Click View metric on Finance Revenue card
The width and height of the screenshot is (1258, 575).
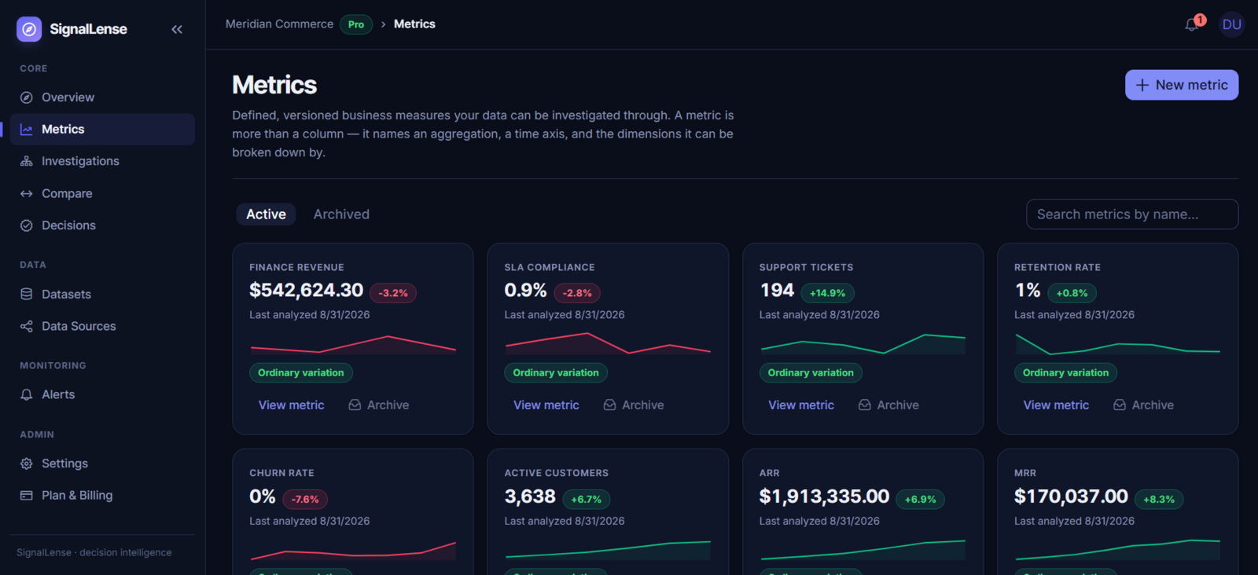tap(291, 405)
